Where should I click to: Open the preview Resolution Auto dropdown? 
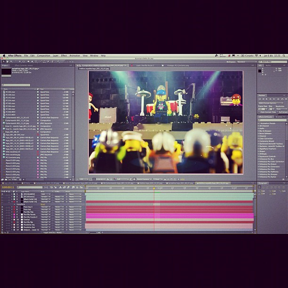tap(281, 109)
